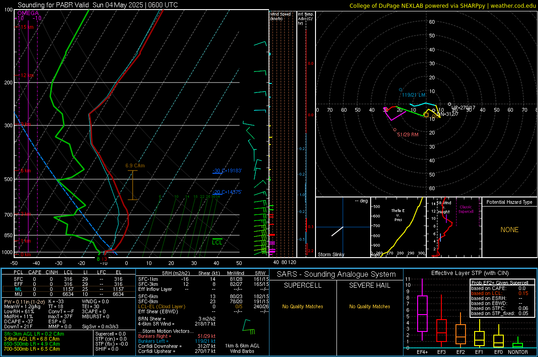Click the 'K = -33' index value

(56, 301)
